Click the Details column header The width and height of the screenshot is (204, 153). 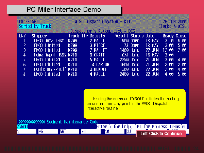point(97,36)
